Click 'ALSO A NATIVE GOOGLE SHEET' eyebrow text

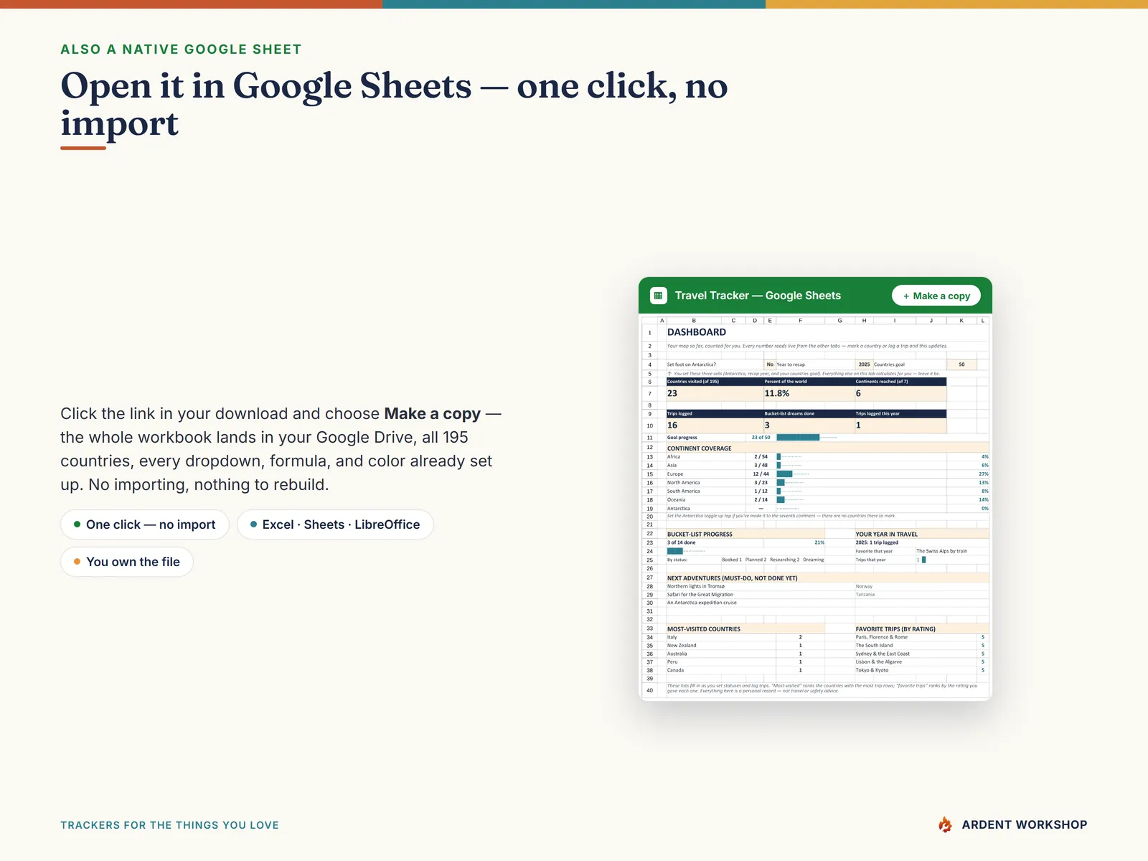point(181,50)
